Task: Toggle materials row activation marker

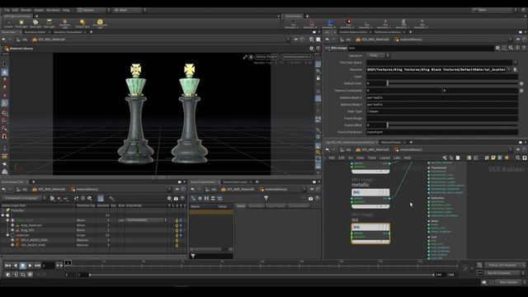Action: tap(177, 235)
